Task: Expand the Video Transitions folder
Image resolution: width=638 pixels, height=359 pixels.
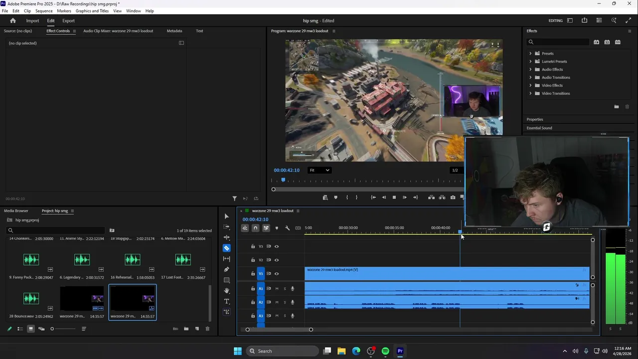Action: click(530, 93)
